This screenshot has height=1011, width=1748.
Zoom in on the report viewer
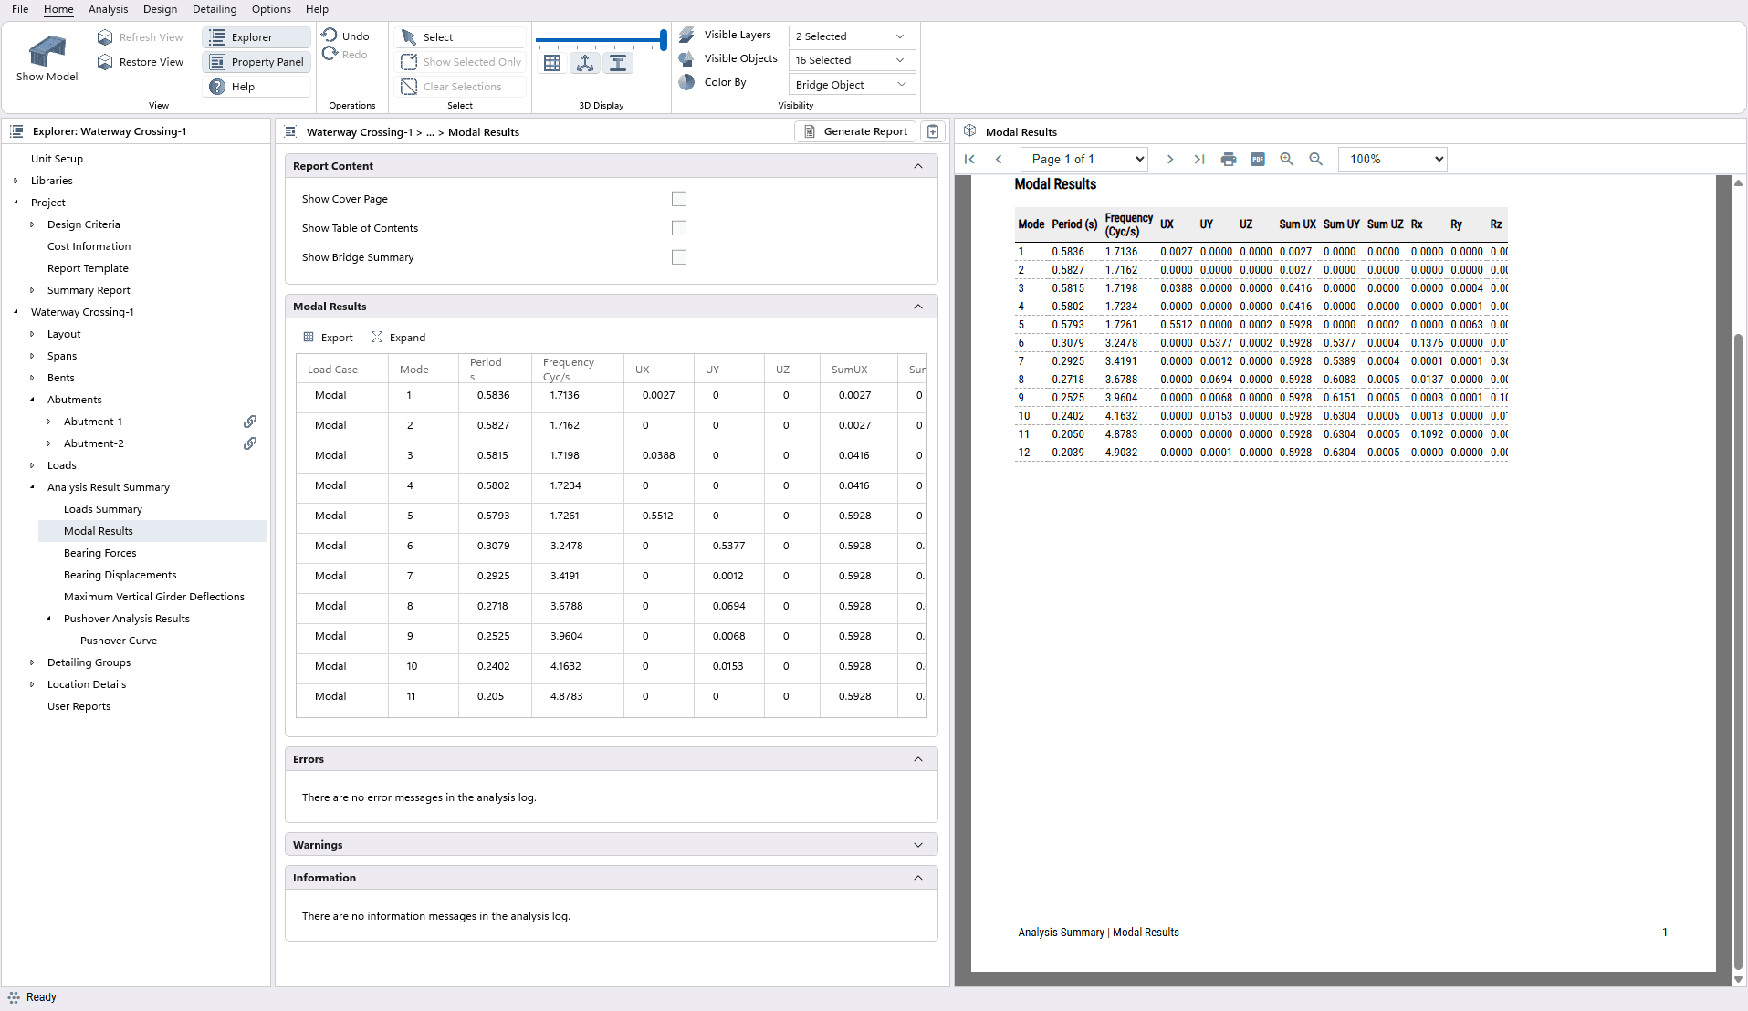click(1286, 159)
